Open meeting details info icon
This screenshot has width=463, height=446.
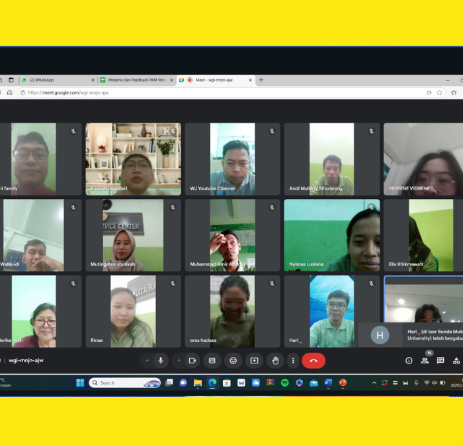(409, 361)
